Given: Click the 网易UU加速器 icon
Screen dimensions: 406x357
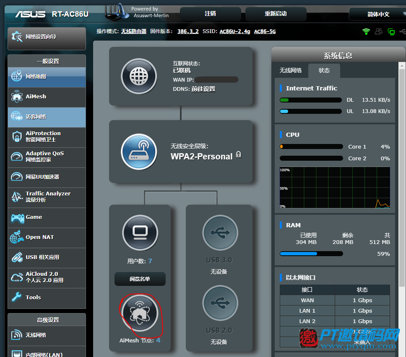Looking at the screenshot, I should [17, 177].
